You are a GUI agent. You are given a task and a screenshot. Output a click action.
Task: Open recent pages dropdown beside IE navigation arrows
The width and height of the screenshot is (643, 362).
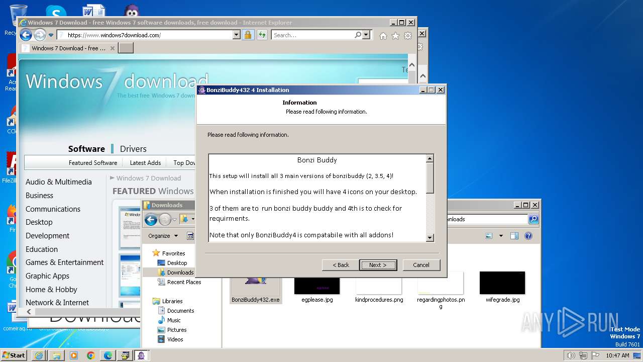pyautogui.click(x=51, y=35)
